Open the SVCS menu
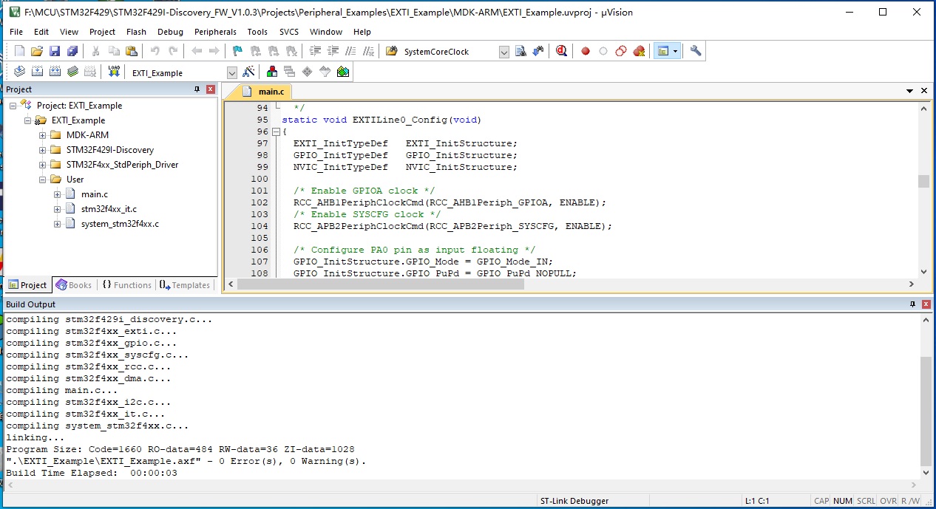 pyautogui.click(x=289, y=32)
